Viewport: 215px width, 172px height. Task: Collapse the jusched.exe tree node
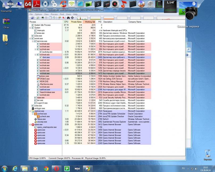coord(33,114)
